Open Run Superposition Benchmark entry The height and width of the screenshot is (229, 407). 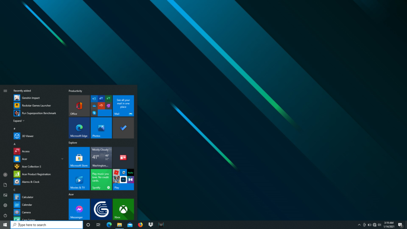coord(39,113)
